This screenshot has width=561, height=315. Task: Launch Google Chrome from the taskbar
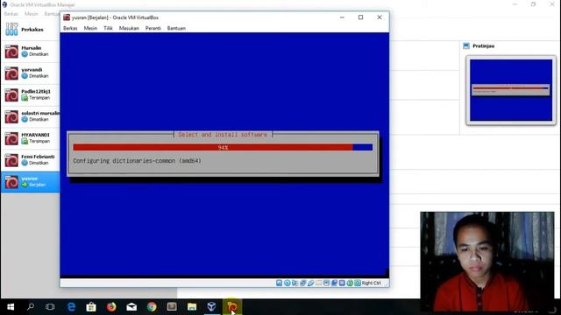(152, 307)
